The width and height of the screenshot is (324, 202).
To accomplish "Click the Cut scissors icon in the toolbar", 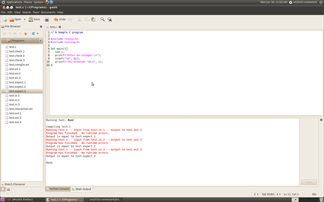I will [79, 19].
